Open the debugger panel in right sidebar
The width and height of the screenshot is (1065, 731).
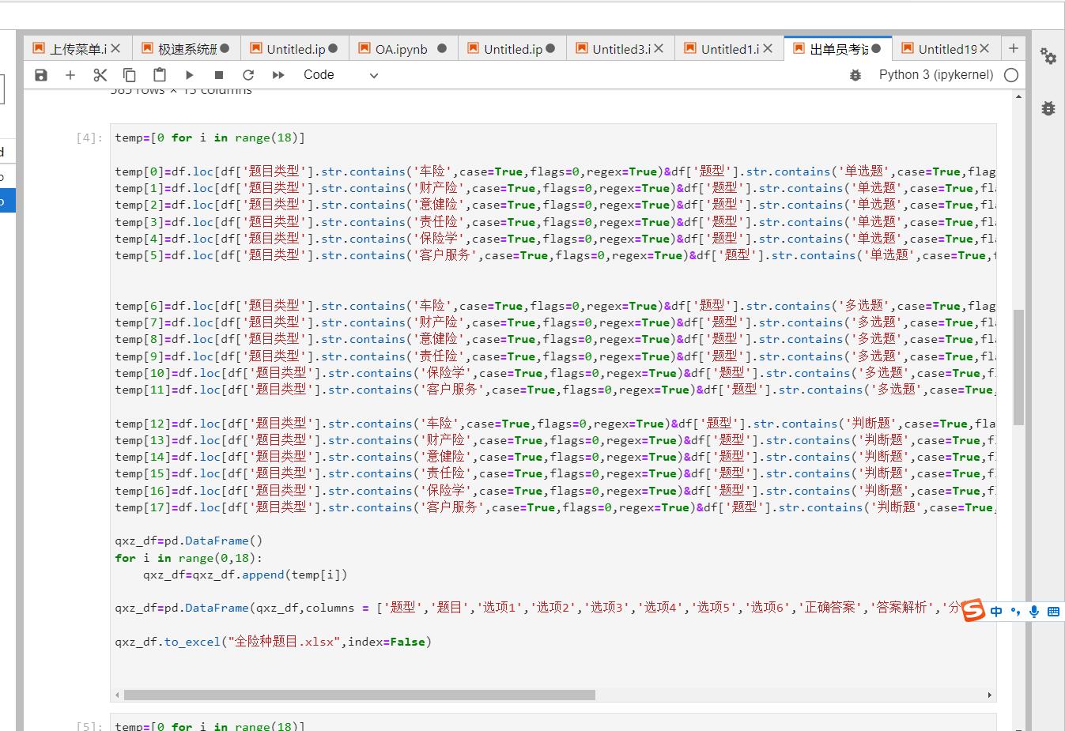[x=1048, y=109]
